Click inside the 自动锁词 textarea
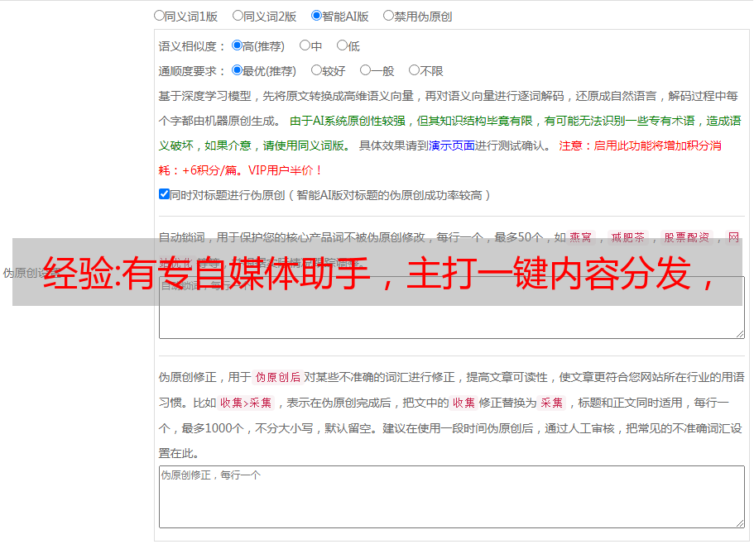Viewport: 754px width, 544px height. [452, 308]
